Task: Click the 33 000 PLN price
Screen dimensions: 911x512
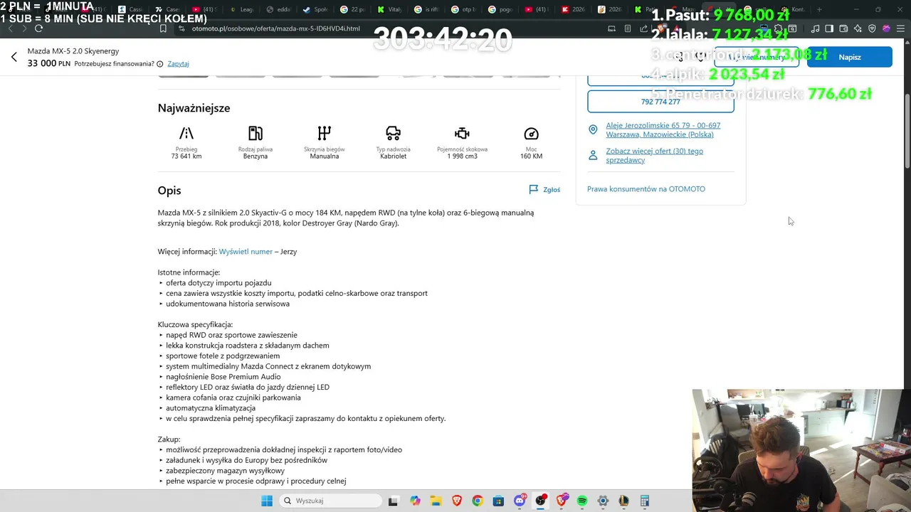Action: point(48,63)
